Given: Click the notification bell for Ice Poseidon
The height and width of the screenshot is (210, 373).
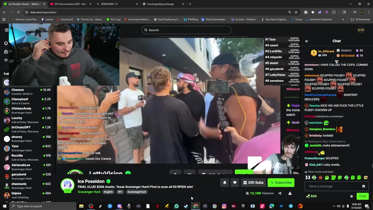Looking at the screenshot, I should pos(225,183).
